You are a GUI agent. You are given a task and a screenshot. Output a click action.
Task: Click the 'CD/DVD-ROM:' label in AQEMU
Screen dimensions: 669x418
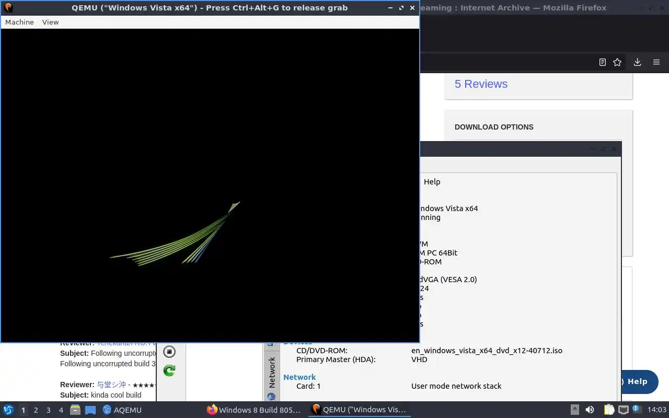(322, 351)
